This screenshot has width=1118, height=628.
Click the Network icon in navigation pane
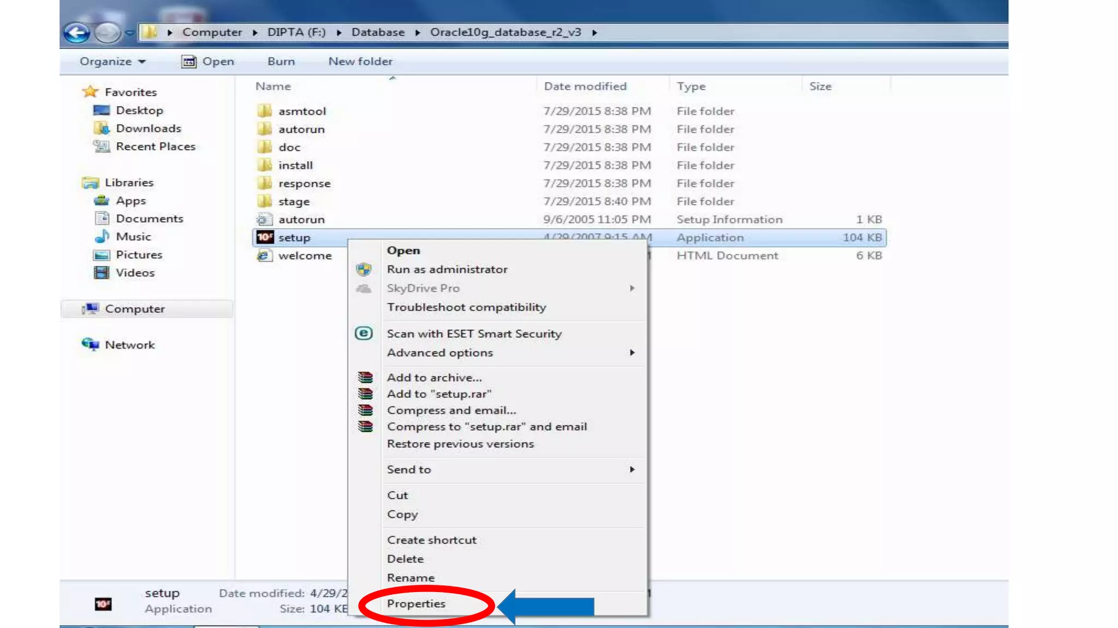point(90,344)
